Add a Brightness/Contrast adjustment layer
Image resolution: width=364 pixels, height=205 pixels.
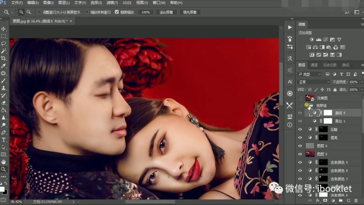312,39
